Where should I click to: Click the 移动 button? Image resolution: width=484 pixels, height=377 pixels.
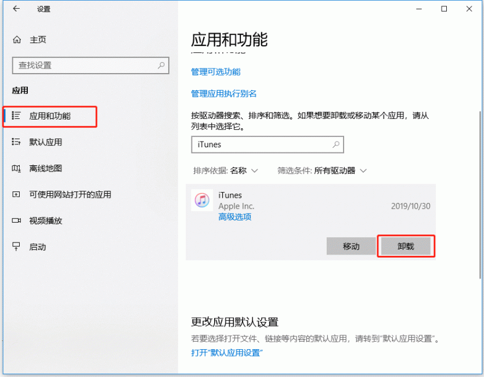[x=351, y=246]
